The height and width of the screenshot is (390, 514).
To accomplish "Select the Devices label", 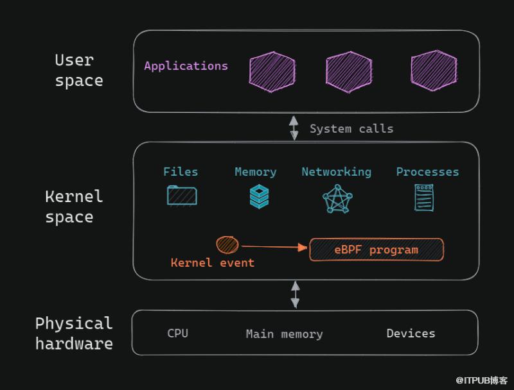I will [x=411, y=334].
